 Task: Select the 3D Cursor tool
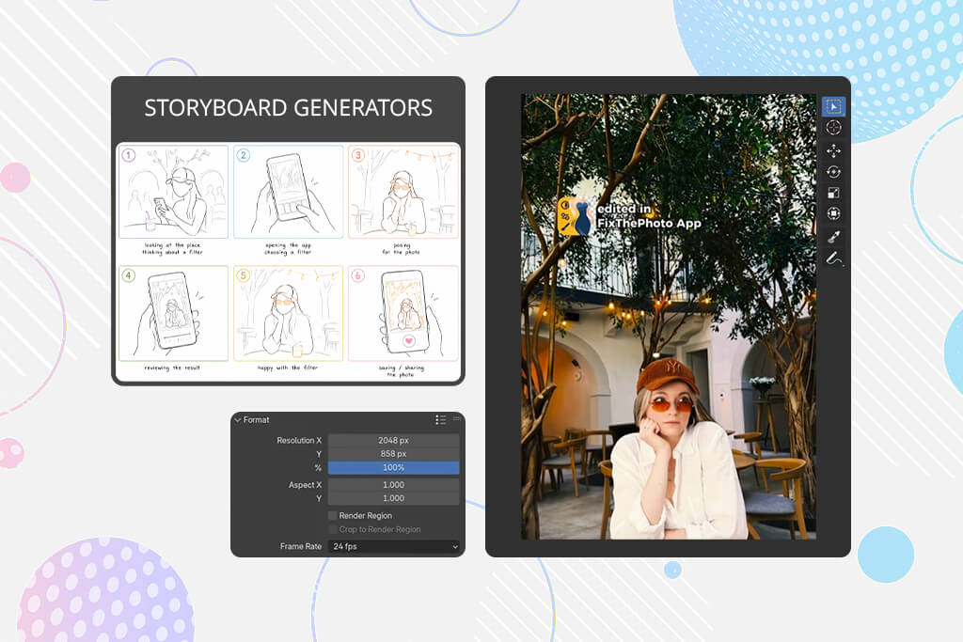(833, 128)
